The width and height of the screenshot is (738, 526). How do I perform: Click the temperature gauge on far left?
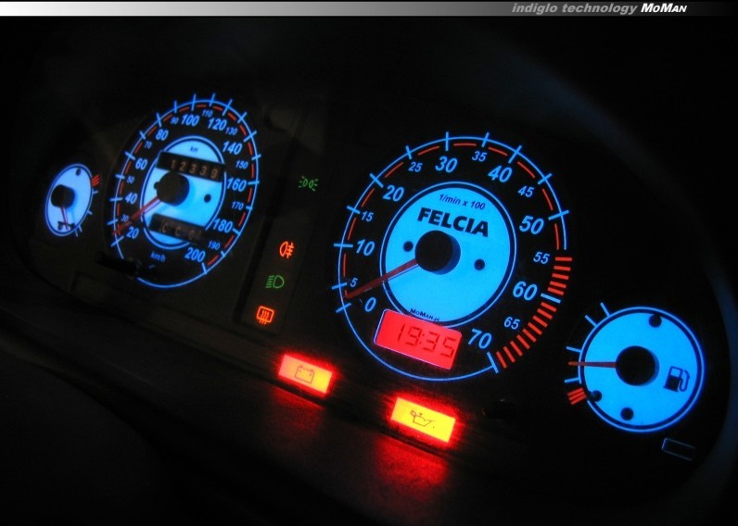pyautogui.click(x=67, y=199)
